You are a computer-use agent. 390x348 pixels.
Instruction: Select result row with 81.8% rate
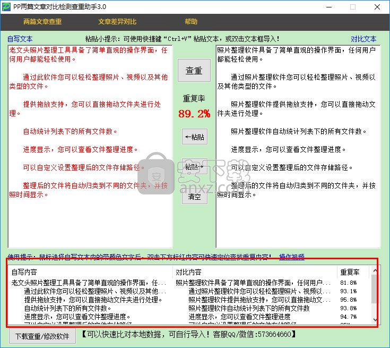(x=189, y=283)
